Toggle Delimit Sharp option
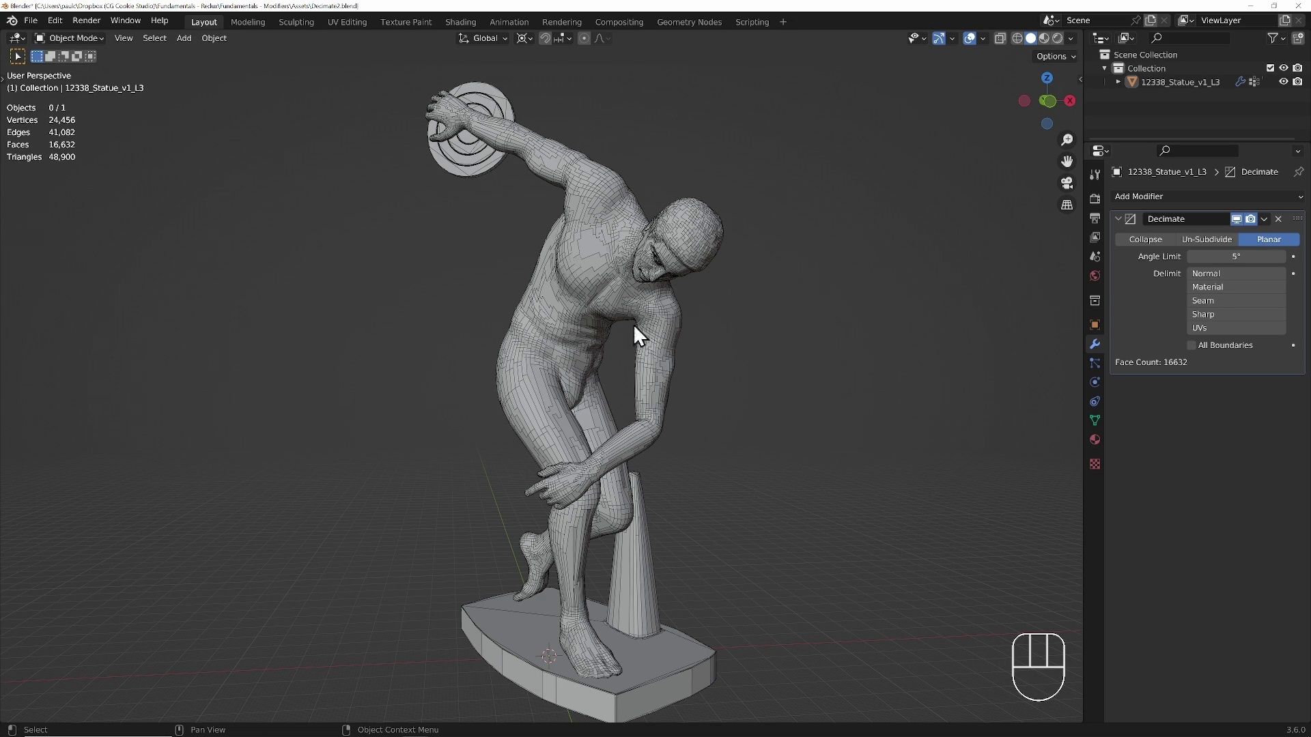 pyautogui.click(x=1236, y=315)
